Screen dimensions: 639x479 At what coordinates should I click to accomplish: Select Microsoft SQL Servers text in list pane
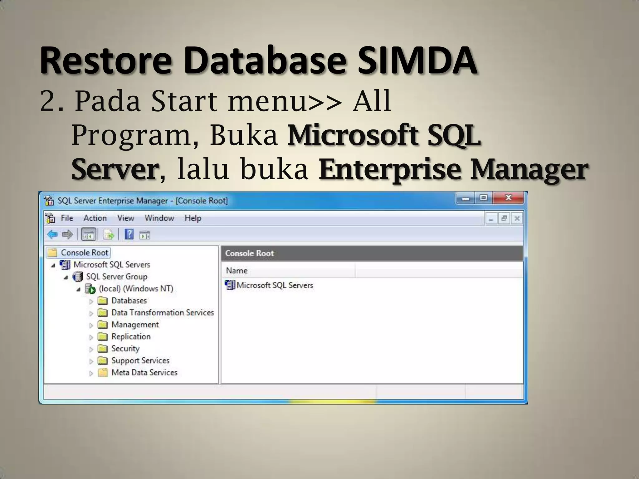[x=275, y=285]
